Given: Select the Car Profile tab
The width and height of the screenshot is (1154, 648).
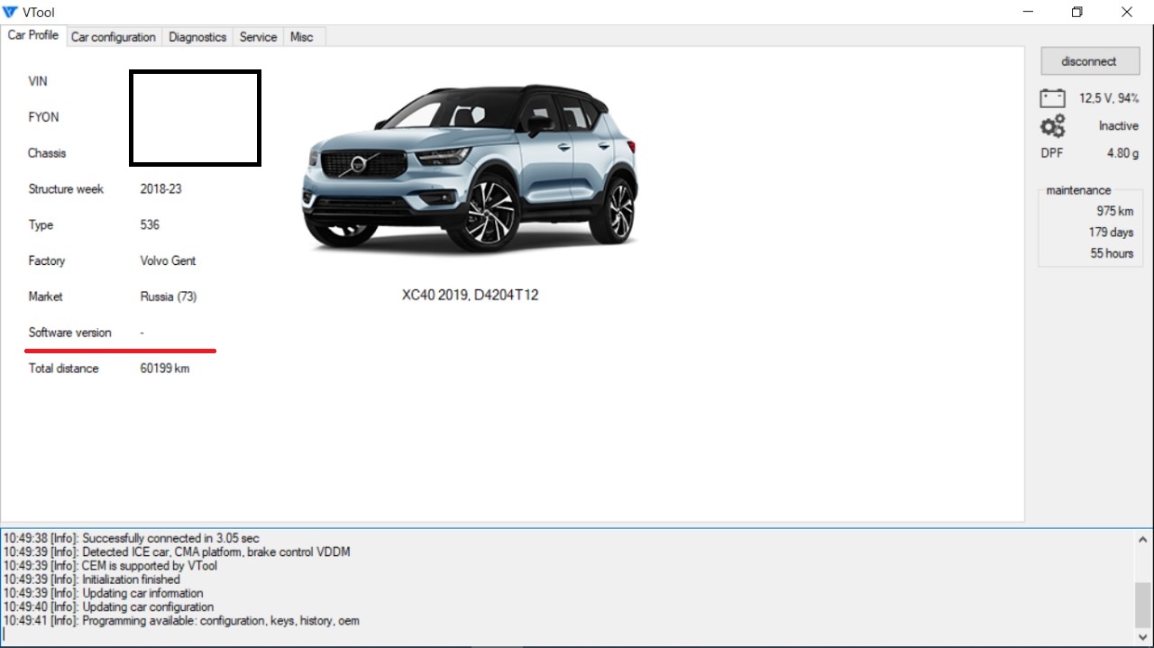Looking at the screenshot, I should [33, 35].
